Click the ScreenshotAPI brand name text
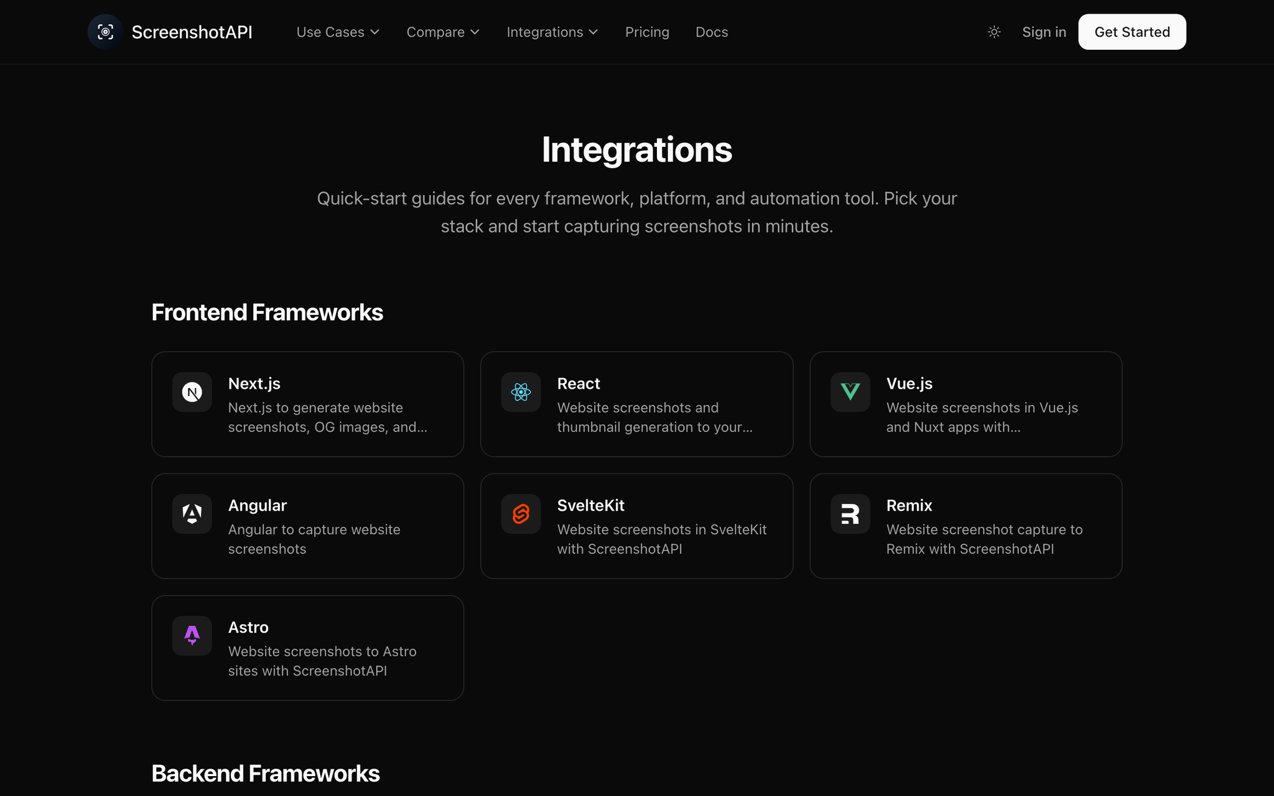The image size is (1274, 796). (192, 32)
